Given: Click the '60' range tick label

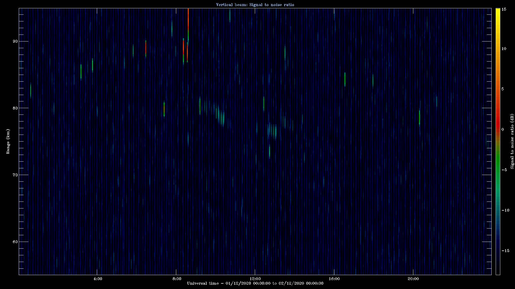Looking at the screenshot, I should pyautogui.click(x=15, y=242).
